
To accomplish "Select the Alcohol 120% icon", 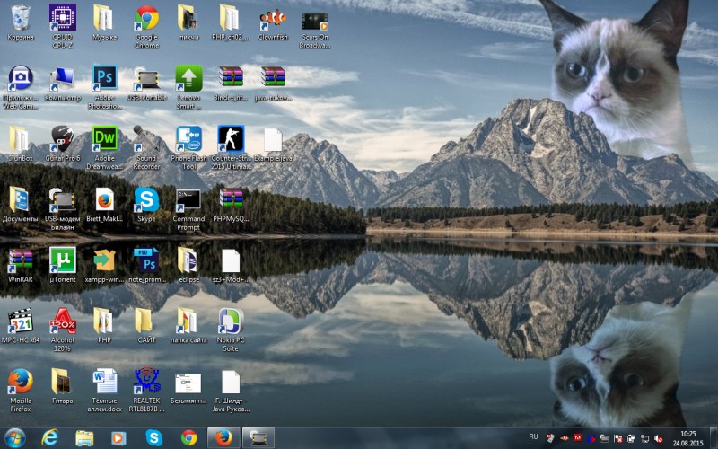I will click(62, 321).
